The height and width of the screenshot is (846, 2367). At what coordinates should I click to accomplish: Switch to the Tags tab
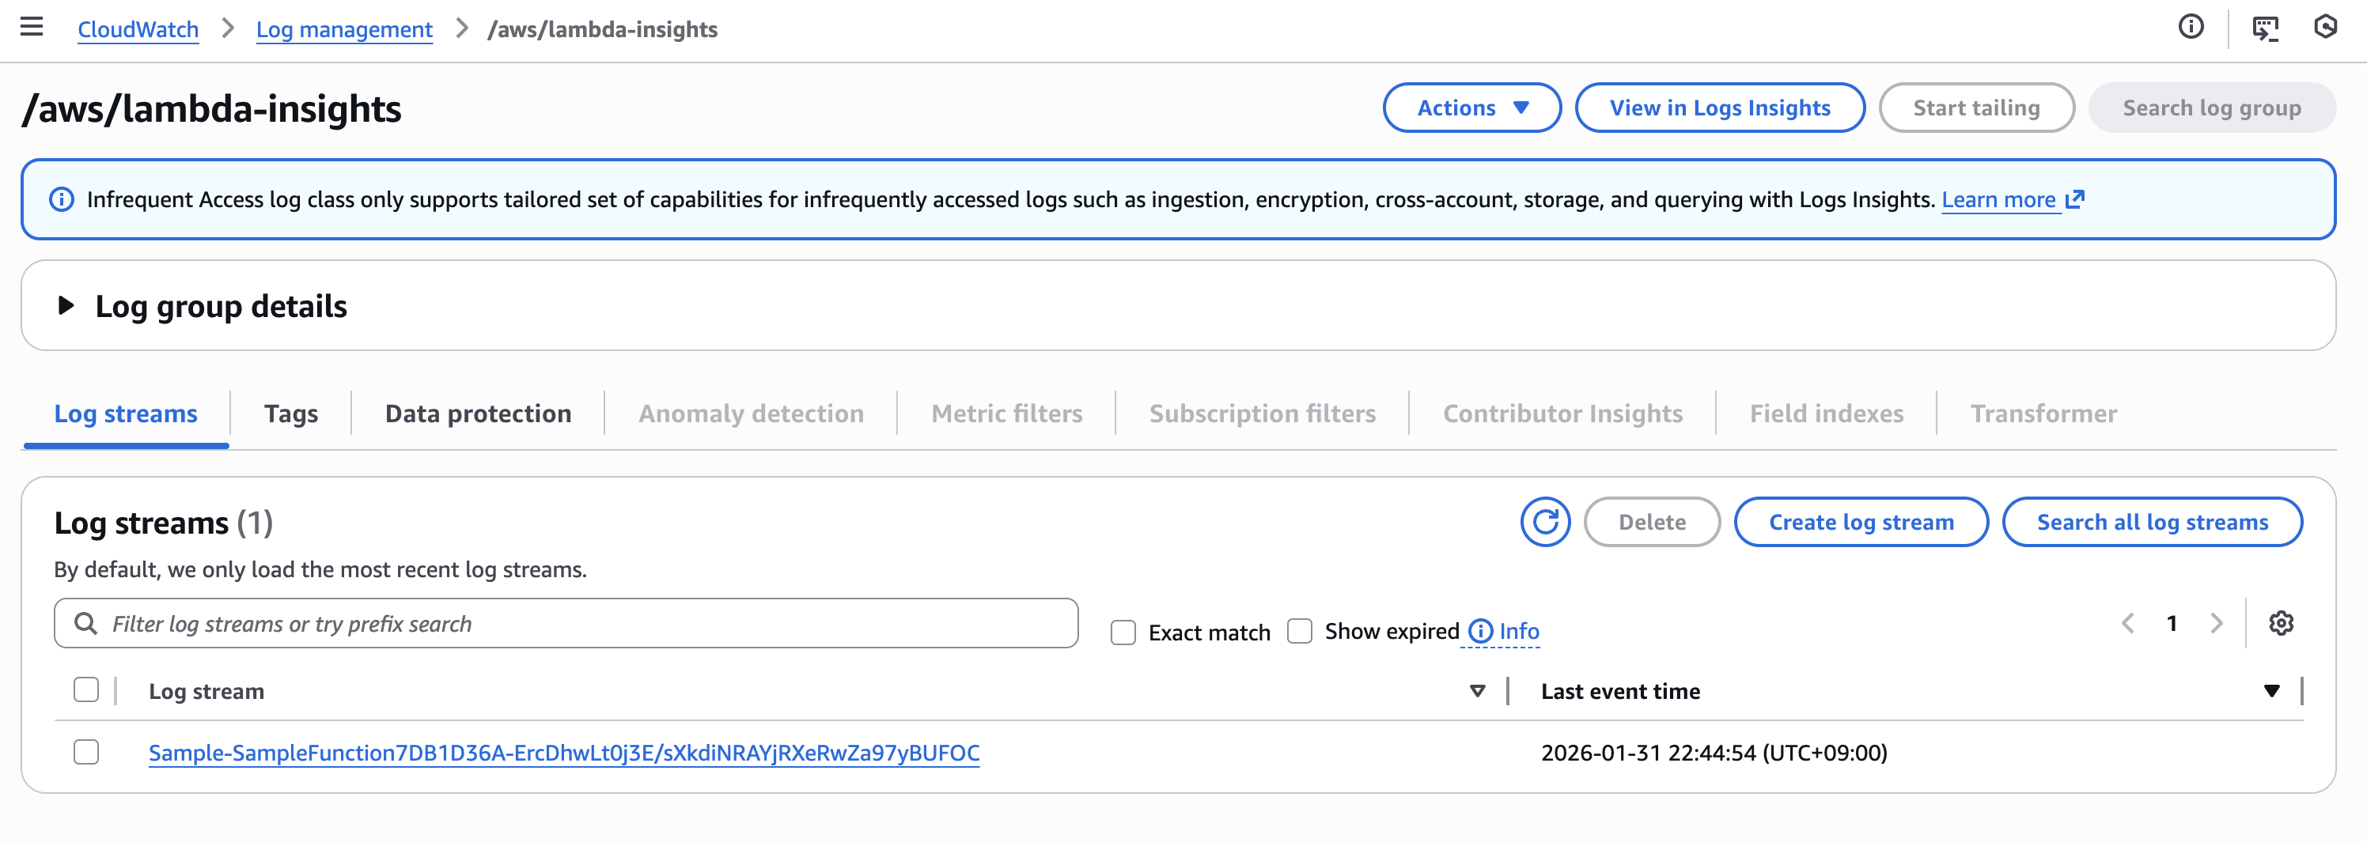click(290, 414)
